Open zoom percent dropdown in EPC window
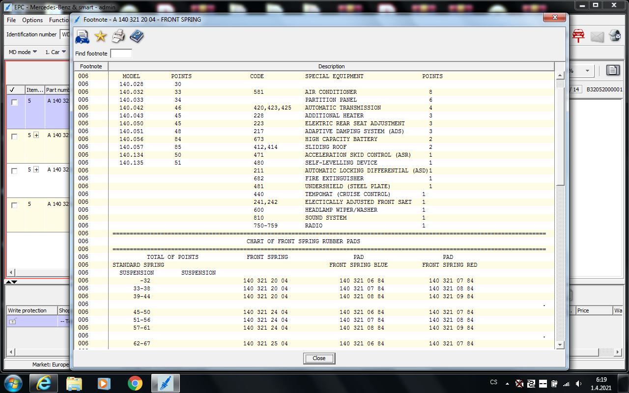Viewport: 629px width, 393px height. click(x=587, y=71)
